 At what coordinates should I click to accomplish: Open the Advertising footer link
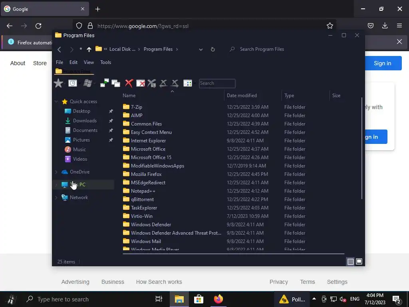pyautogui.click(x=75, y=282)
